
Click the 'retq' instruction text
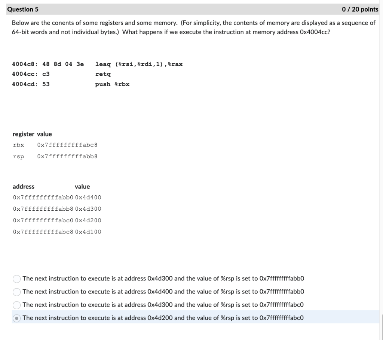103,74
